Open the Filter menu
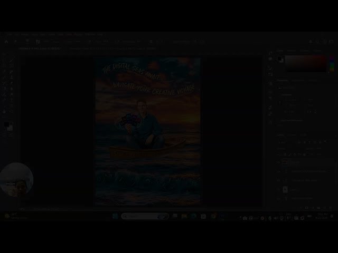Viewport: 338px width, 253px height. click(x=61, y=34)
